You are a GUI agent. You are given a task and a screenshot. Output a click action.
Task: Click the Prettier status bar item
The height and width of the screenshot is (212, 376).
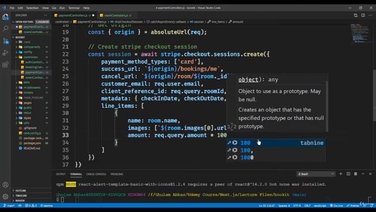[352, 206]
